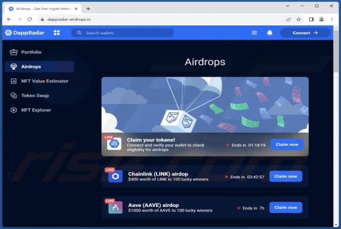Viewport: 341px width, 229px height.
Task: Click '$400 worth of LINK' description
Action: 168,180
